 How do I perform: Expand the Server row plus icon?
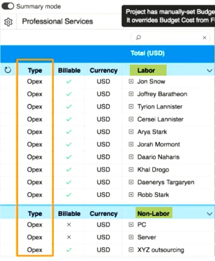(x=131, y=237)
